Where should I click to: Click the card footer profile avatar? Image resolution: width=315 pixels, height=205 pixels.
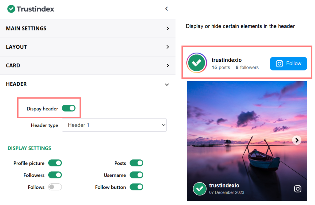(199, 189)
